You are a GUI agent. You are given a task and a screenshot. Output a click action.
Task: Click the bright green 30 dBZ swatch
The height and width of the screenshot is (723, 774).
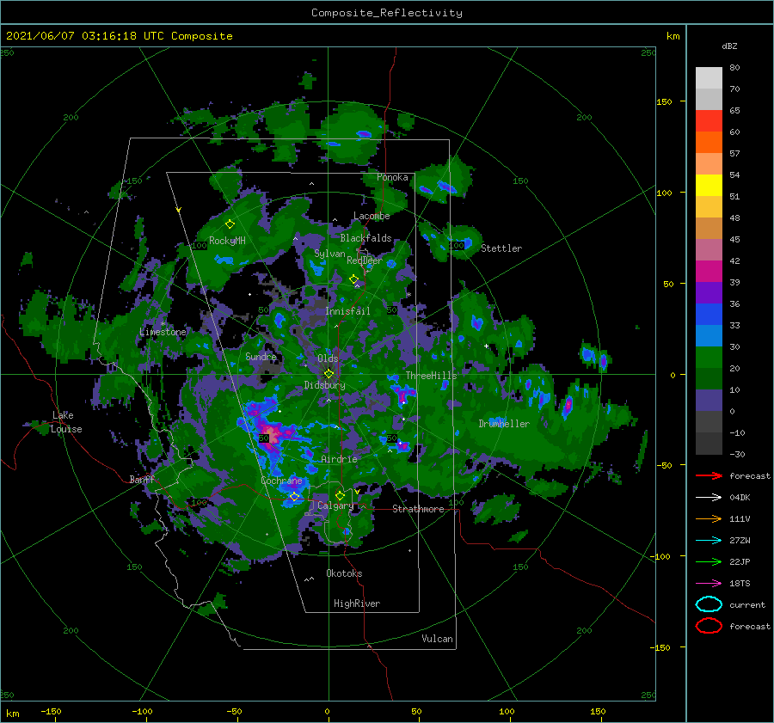coord(709,358)
